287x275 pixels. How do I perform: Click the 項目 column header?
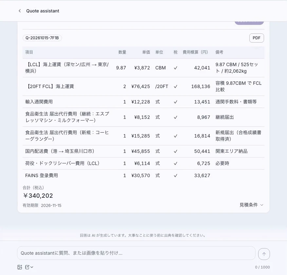point(29,52)
